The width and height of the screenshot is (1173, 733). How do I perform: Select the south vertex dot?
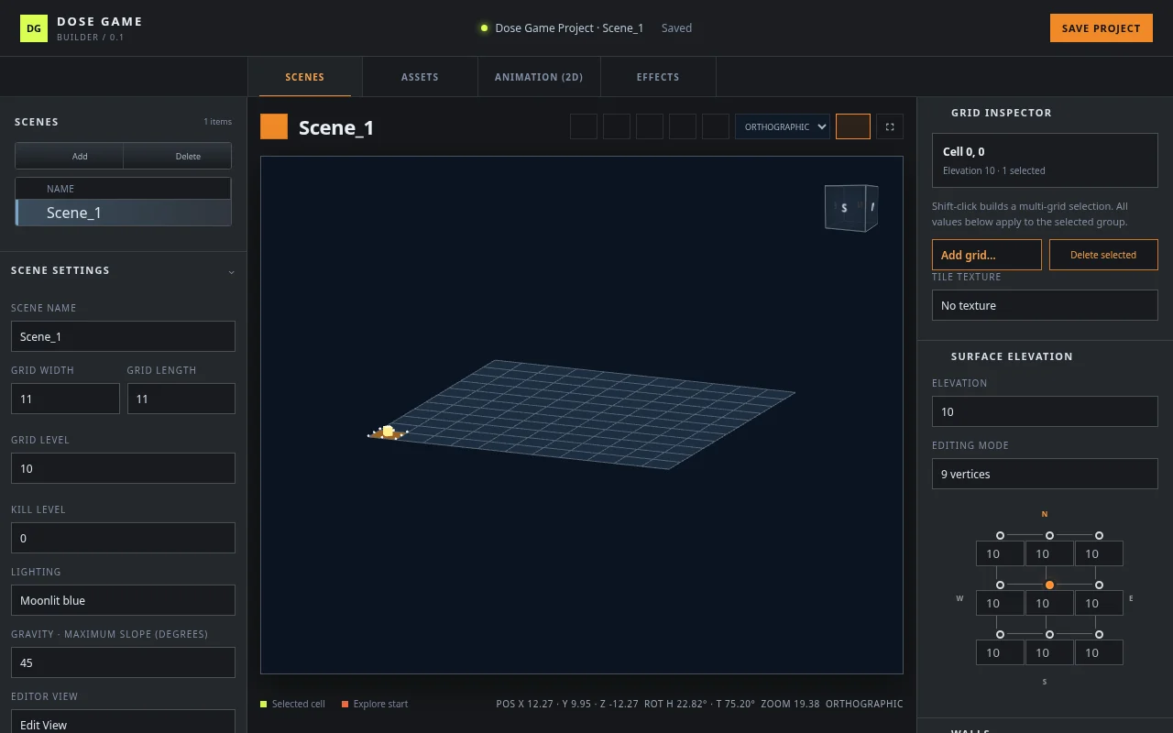pyautogui.click(x=1049, y=634)
